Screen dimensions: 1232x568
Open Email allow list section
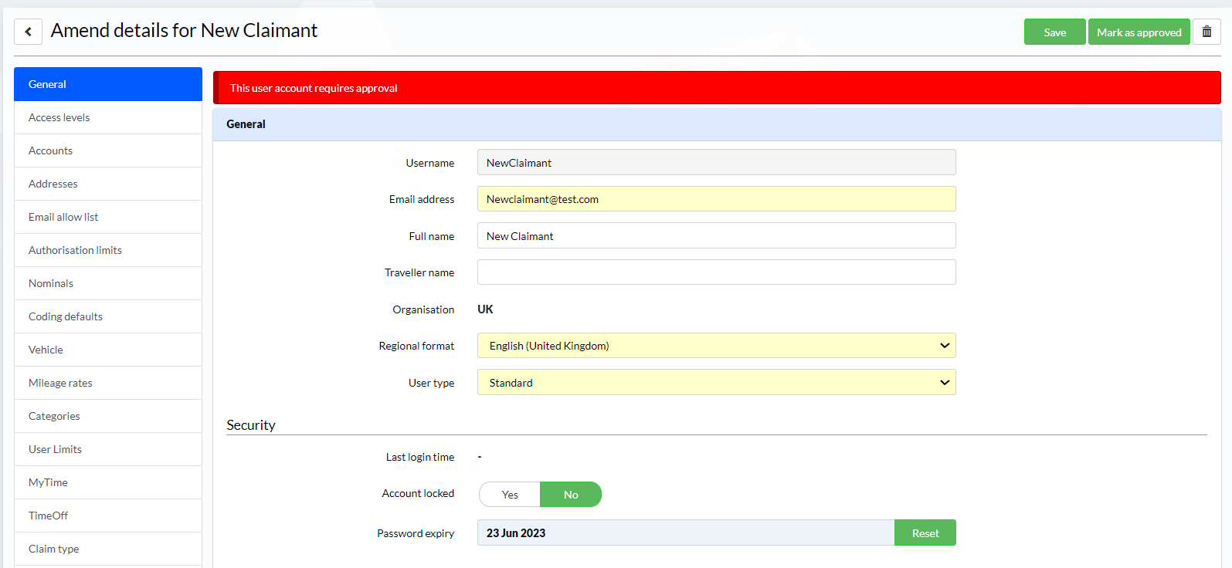(108, 217)
